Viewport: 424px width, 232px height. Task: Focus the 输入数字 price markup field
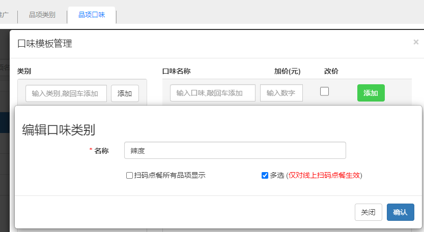click(x=281, y=93)
